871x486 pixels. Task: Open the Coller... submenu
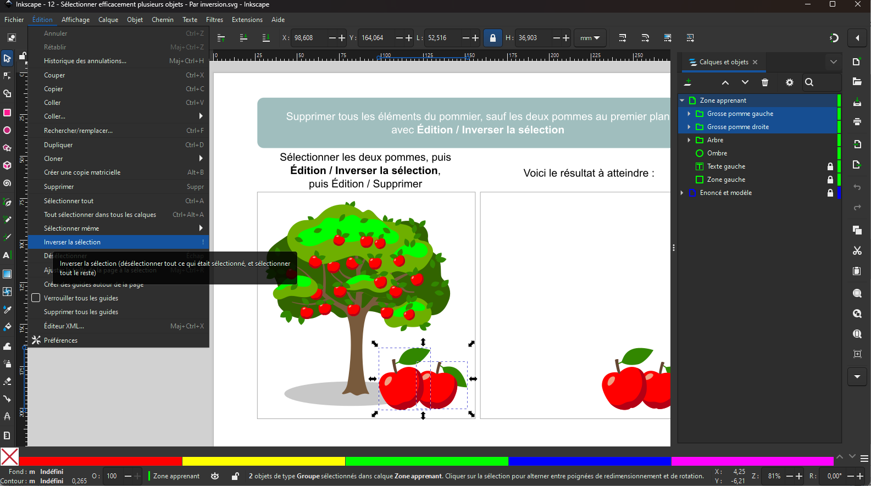click(118, 116)
